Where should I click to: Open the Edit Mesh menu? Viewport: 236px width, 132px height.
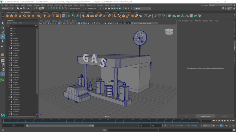click(50, 5)
